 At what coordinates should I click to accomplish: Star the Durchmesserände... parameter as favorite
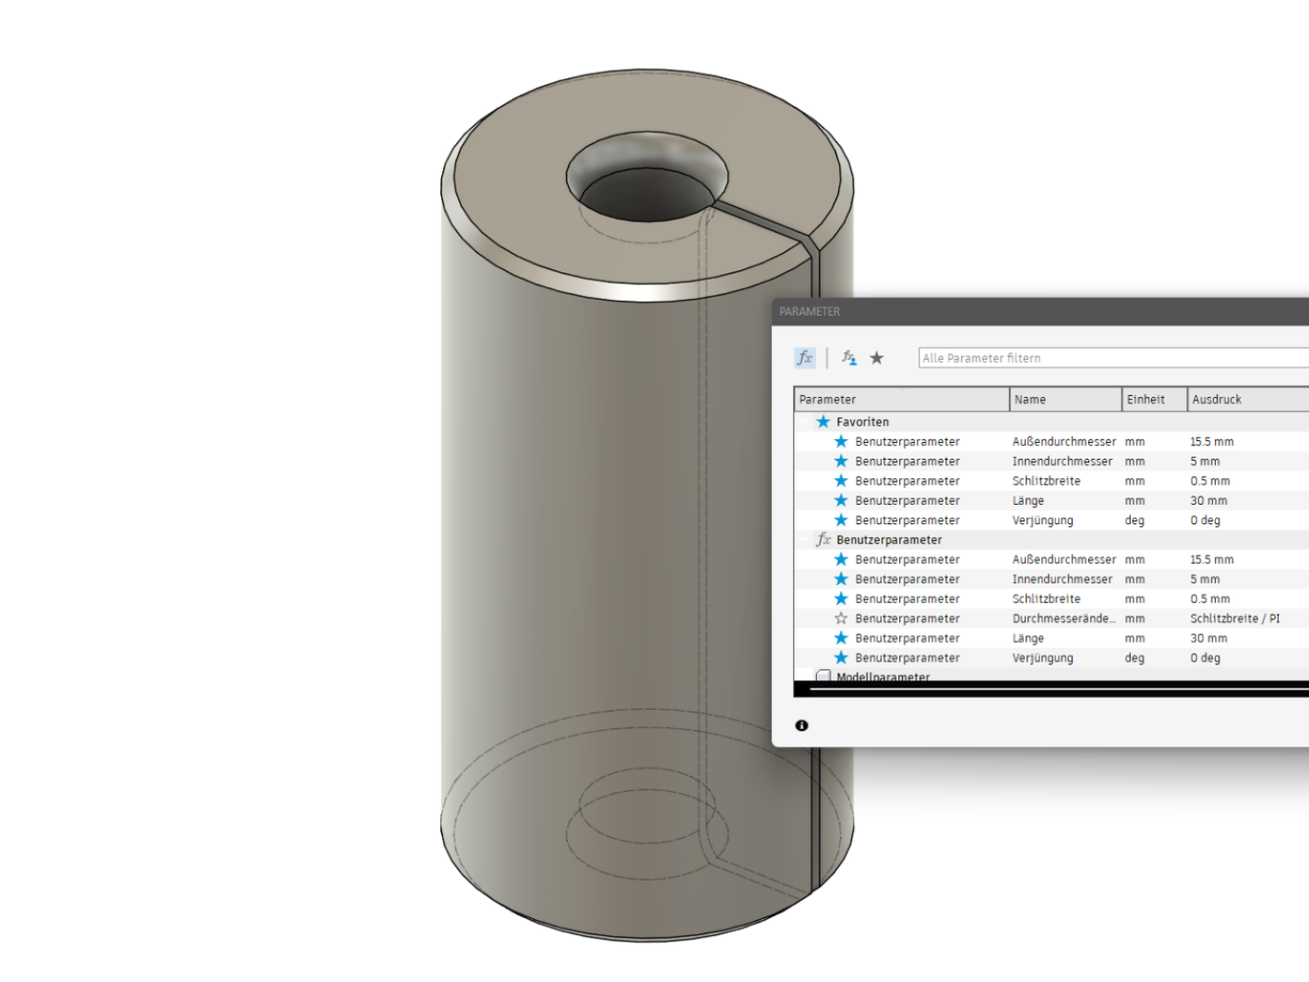click(x=841, y=618)
